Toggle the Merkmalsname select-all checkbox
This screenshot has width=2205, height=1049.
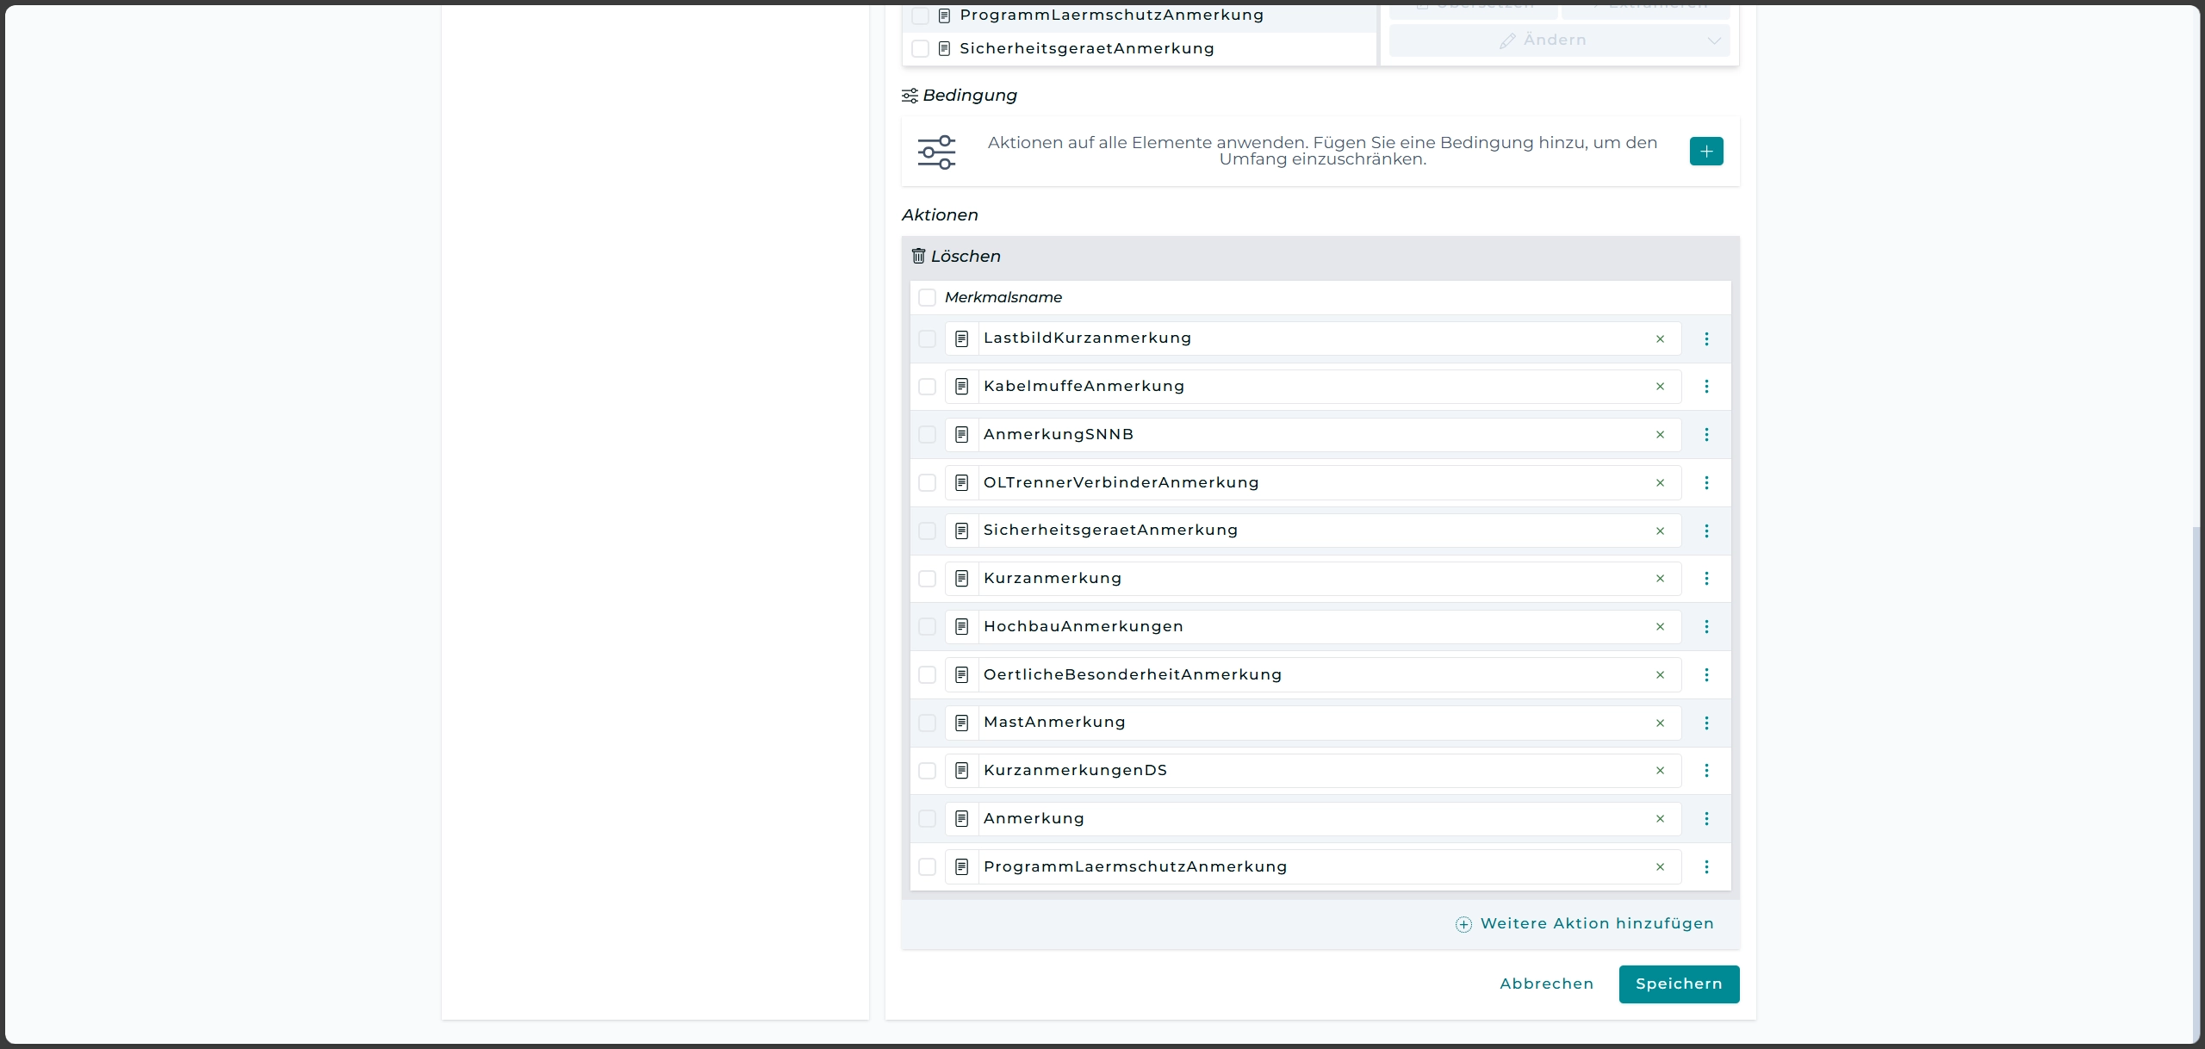[x=927, y=298]
